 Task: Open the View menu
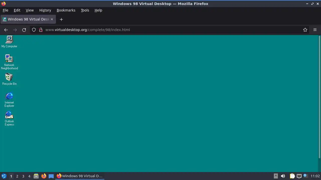[x=30, y=10]
